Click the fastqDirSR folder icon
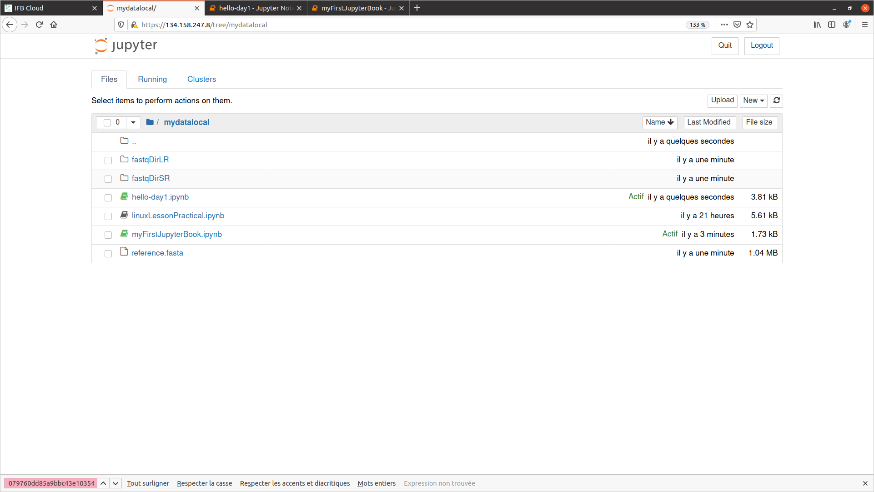The width and height of the screenshot is (874, 492). 124,178
